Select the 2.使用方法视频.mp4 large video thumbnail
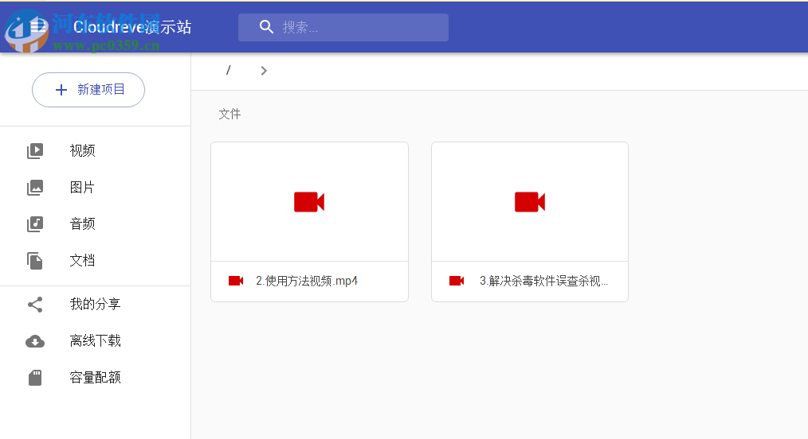The image size is (808, 439). coord(309,202)
